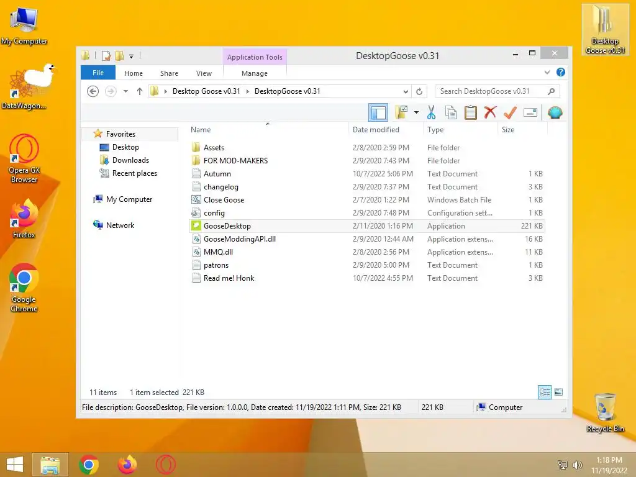Screen dimensions: 636x477
Task: Expand arrow after Desktop Goose v0.31 breadcrumb
Action: pos(247,92)
